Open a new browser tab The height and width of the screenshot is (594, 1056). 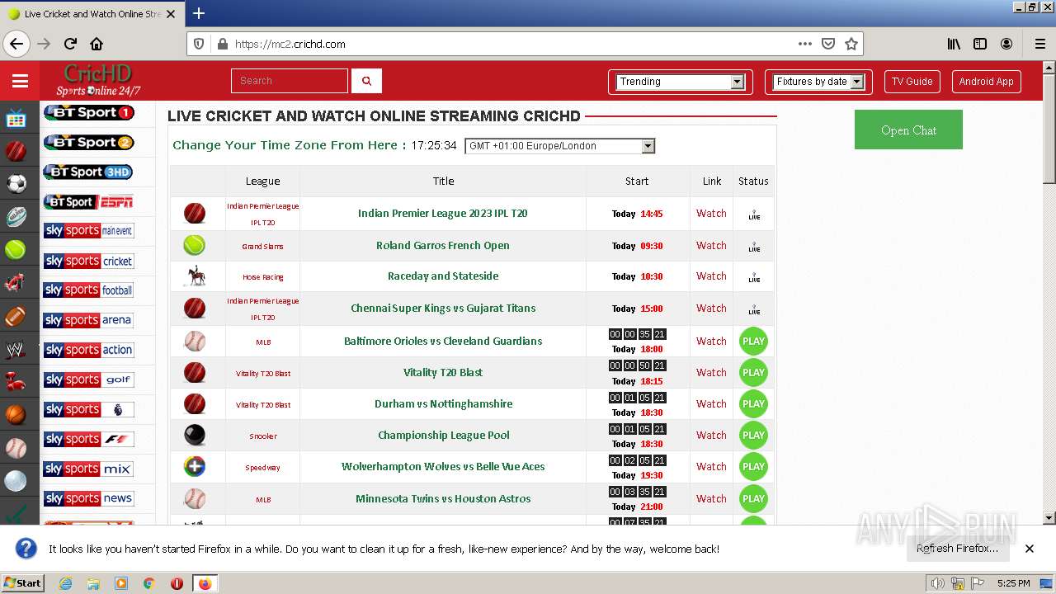point(199,13)
